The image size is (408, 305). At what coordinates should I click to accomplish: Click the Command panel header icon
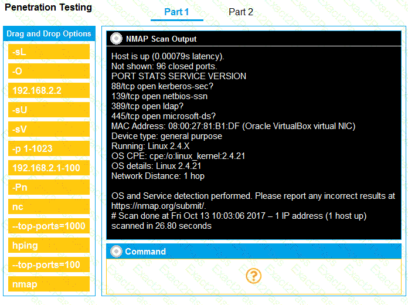[x=116, y=251]
